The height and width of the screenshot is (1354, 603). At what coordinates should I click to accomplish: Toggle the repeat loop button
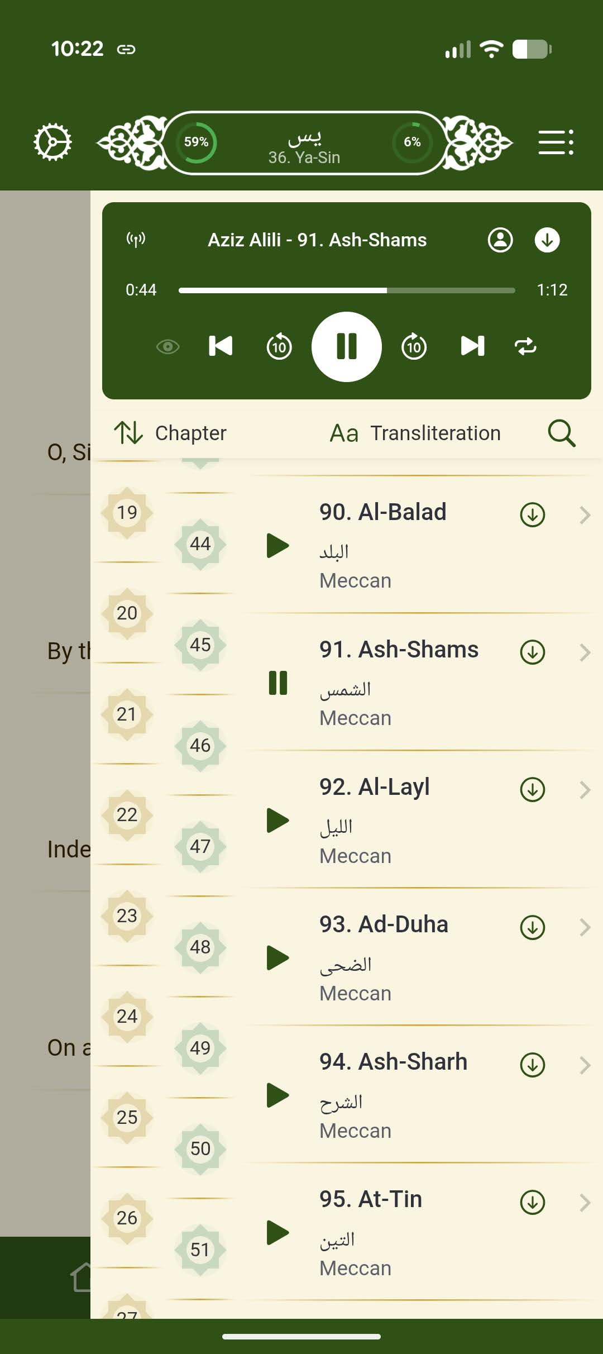point(525,346)
